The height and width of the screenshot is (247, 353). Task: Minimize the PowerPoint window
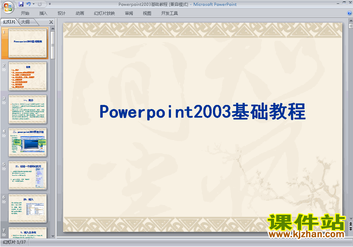coord(338,3)
